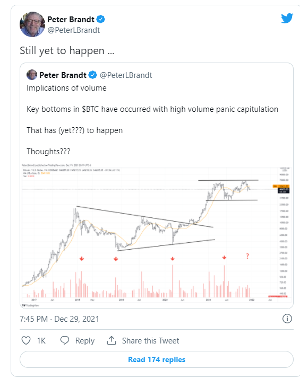This screenshot has height=379, width=300.
Task: Open the @PeterLBrandt handle in quoted tweet
Action: coord(126,75)
